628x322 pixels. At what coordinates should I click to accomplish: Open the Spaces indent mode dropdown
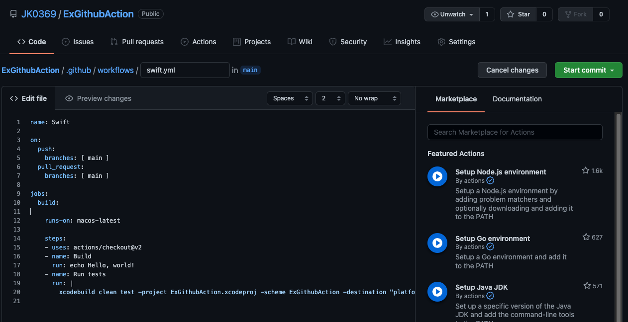pos(290,98)
